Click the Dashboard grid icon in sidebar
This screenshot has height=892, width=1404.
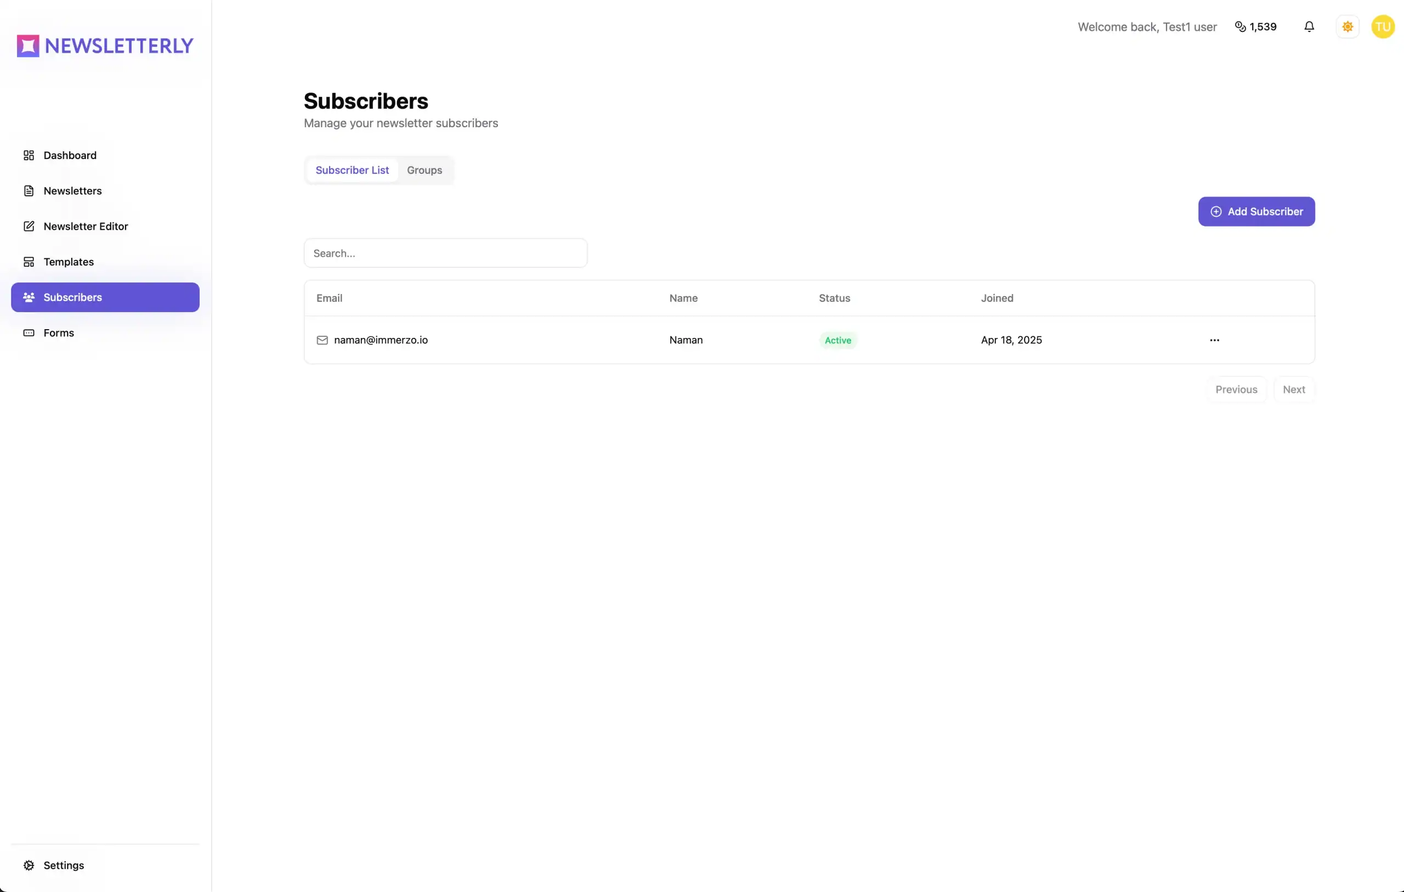(x=29, y=155)
